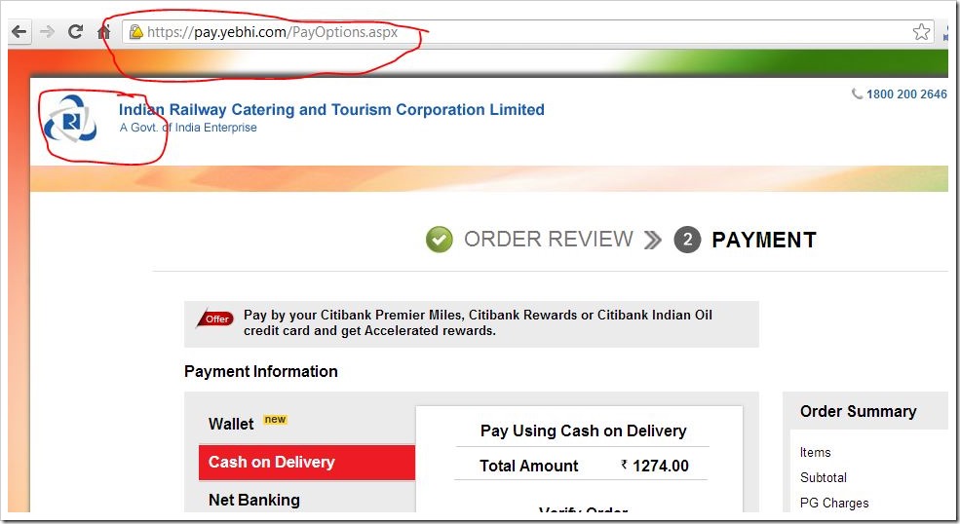This screenshot has height=524, width=960.
Task: Click the SSL padlock icon in address bar
Action: click(136, 32)
